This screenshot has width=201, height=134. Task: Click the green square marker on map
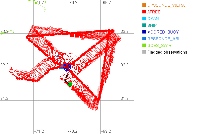tap(70, 84)
